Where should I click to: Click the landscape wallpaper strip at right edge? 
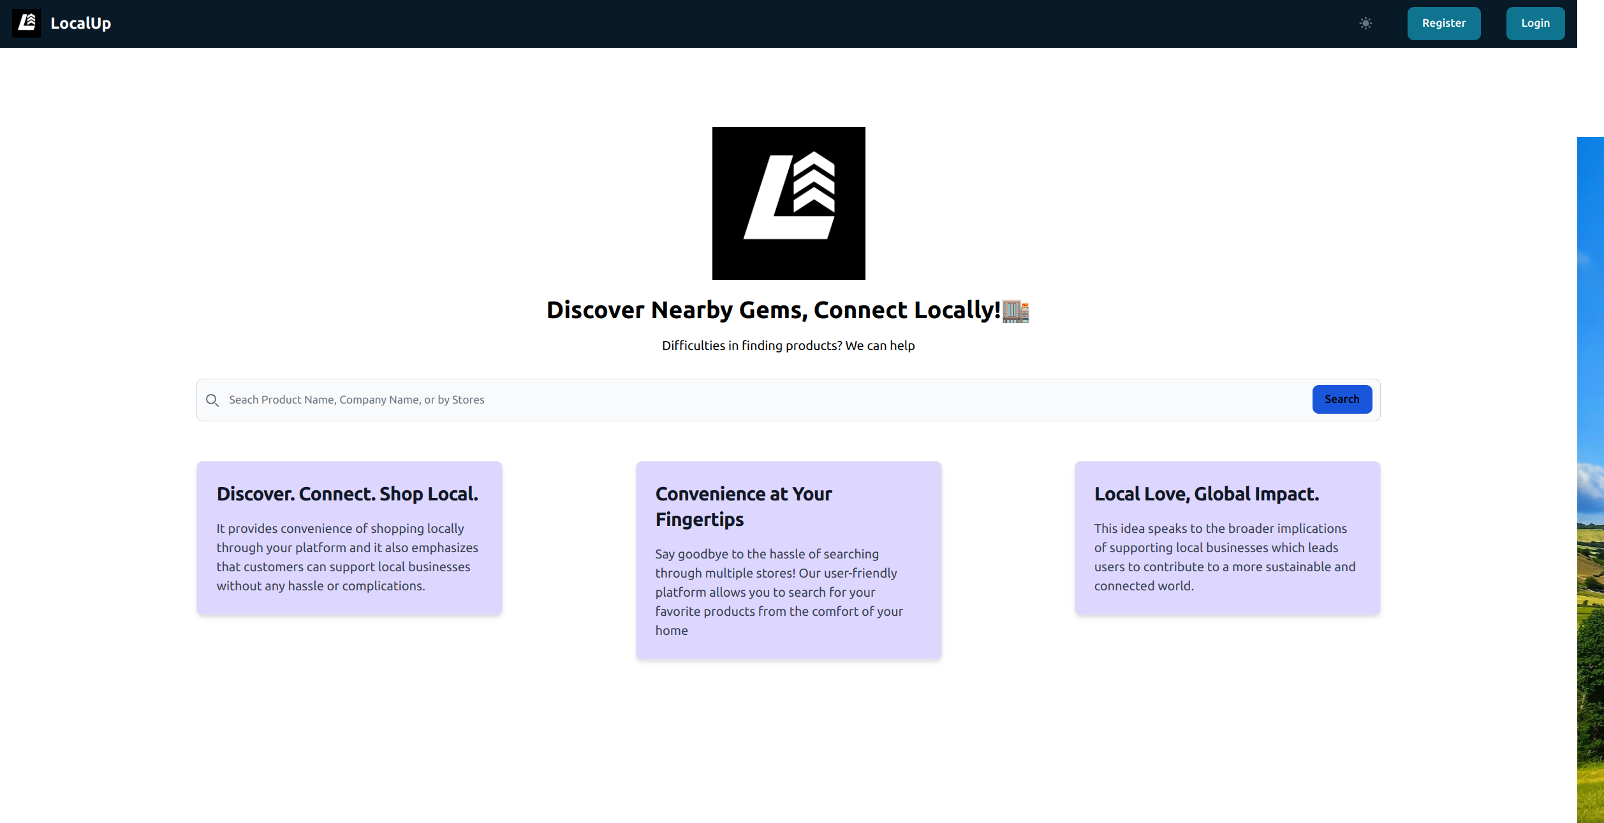click(x=1591, y=478)
